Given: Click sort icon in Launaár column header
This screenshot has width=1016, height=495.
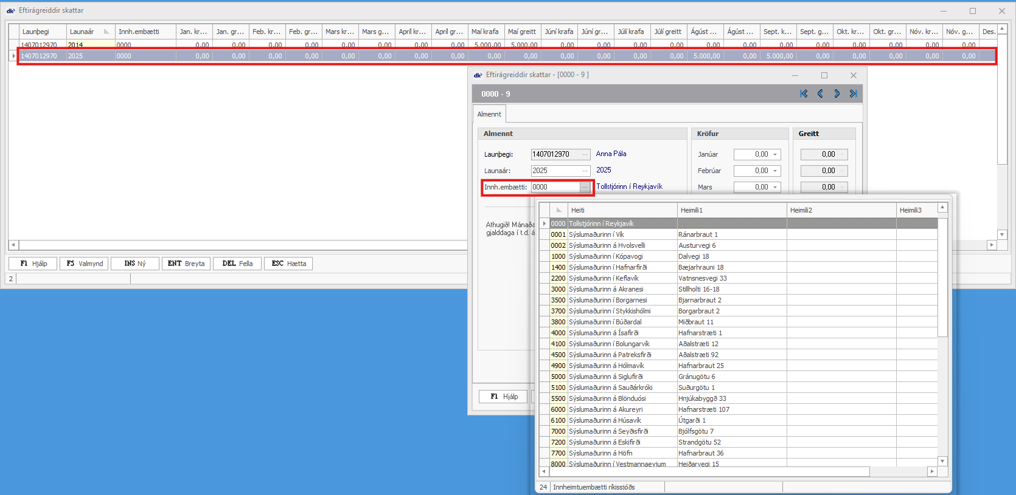Looking at the screenshot, I should tap(106, 32).
